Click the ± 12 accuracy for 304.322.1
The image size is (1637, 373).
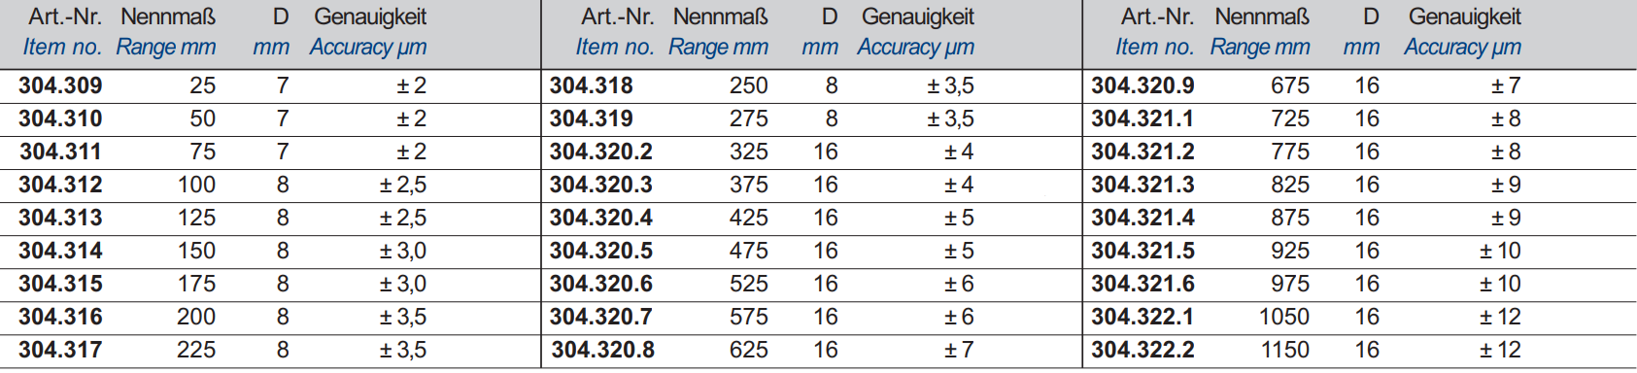[1500, 317]
